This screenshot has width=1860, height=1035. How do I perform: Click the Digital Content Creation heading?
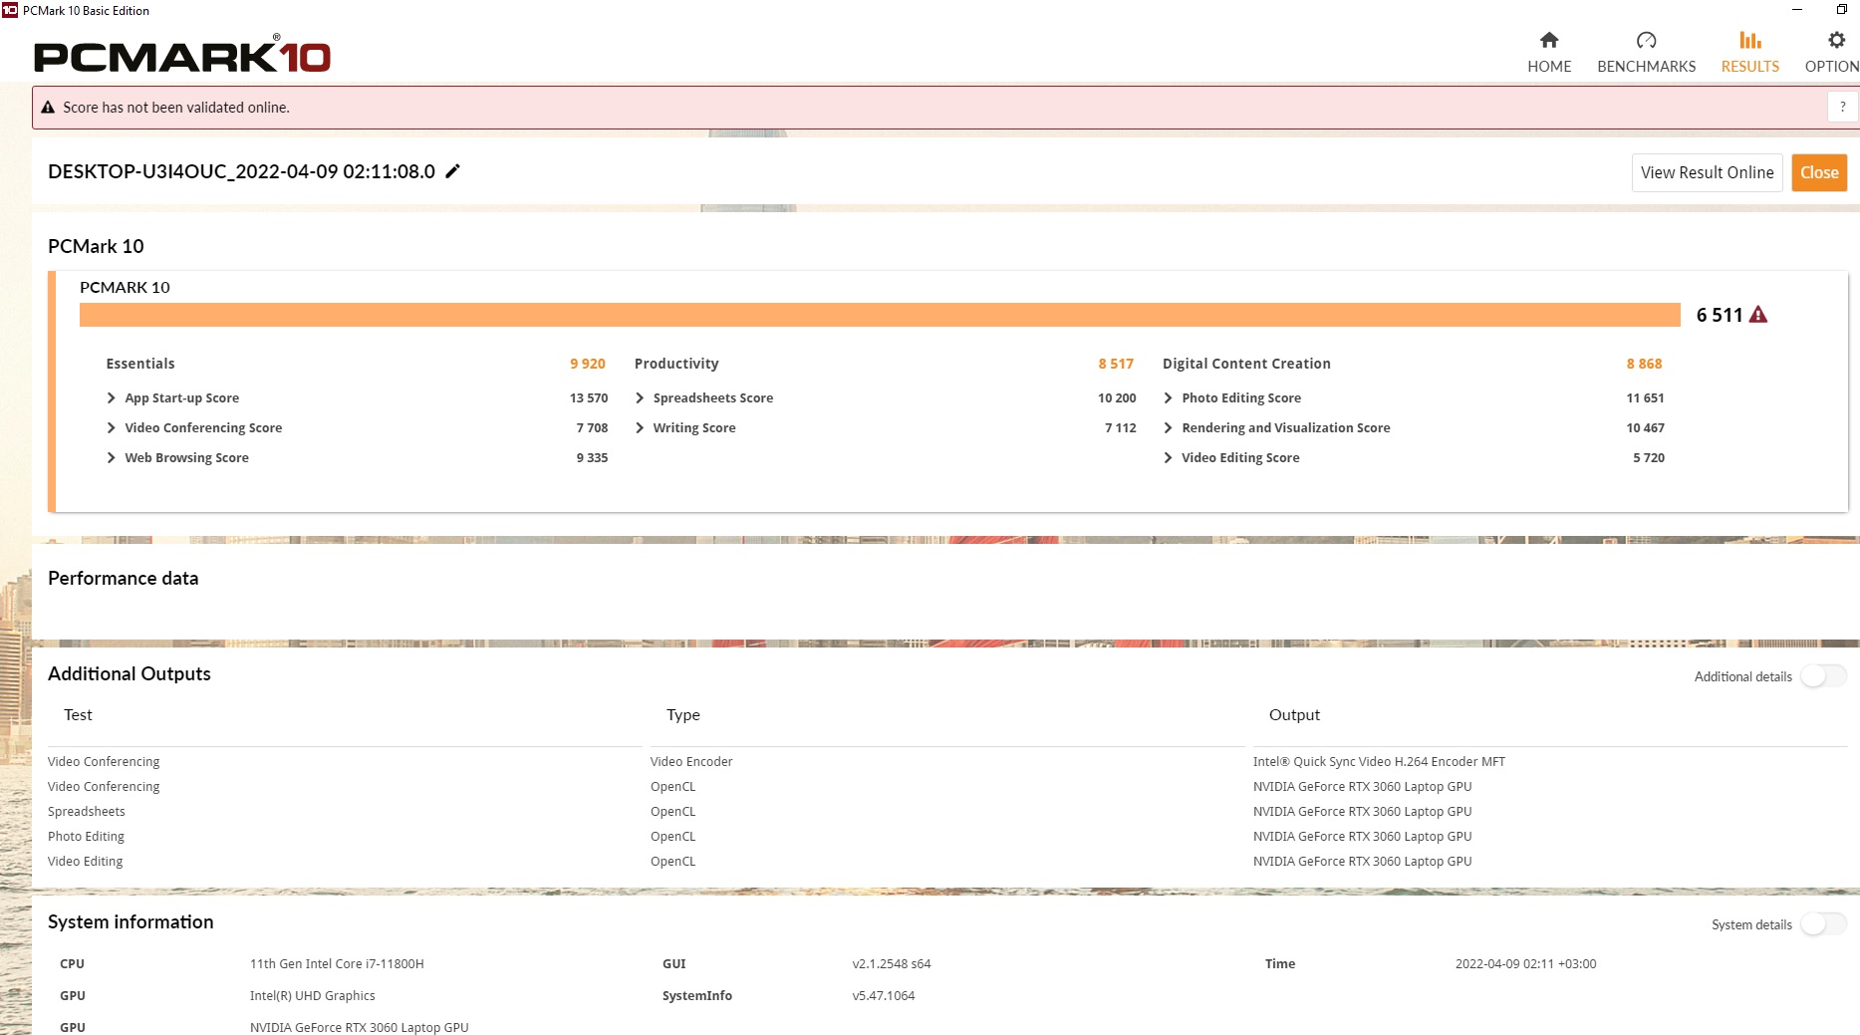tap(1246, 364)
